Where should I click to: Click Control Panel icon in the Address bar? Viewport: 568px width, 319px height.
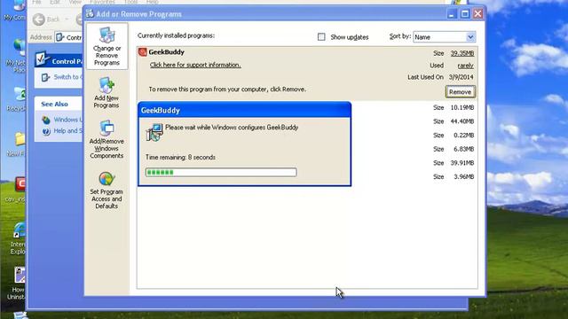point(60,37)
